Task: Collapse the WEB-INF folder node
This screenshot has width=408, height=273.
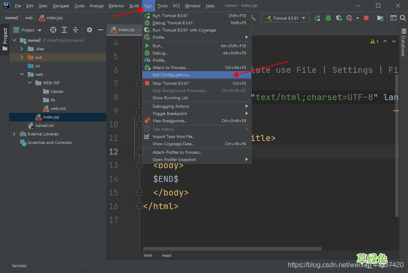Action: click(x=30, y=83)
